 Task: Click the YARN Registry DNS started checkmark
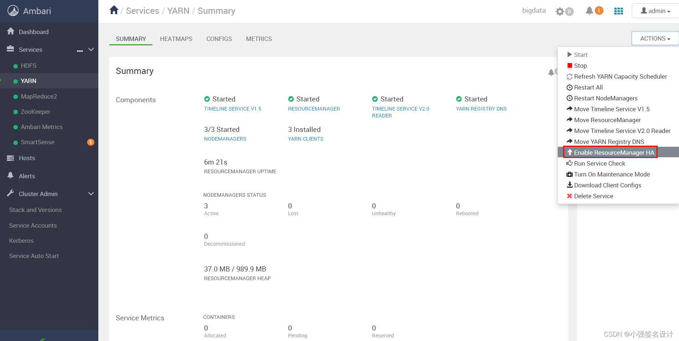tap(459, 99)
